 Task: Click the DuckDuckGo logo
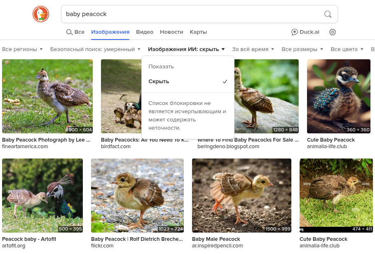pyautogui.click(x=41, y=14)
